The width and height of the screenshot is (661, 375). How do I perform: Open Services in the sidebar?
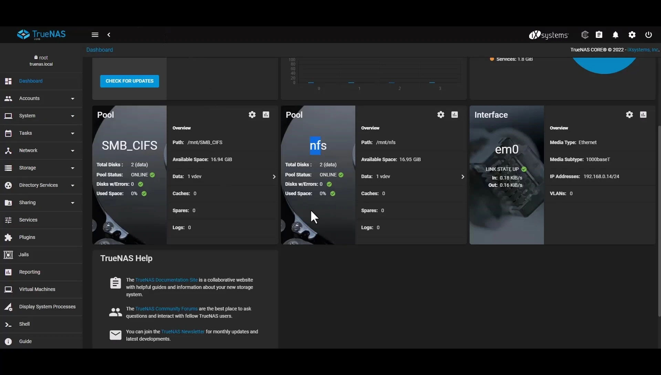[41, 220]
